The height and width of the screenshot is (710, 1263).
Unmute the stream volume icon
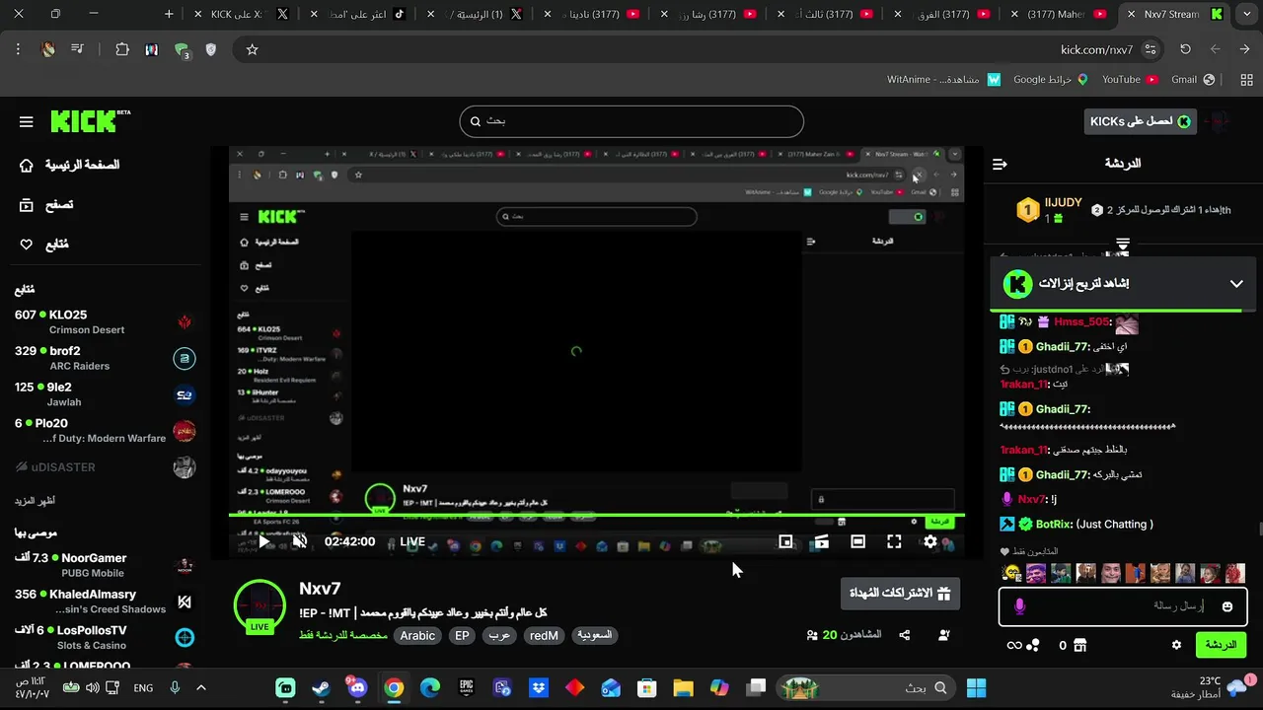click(300, 541)
